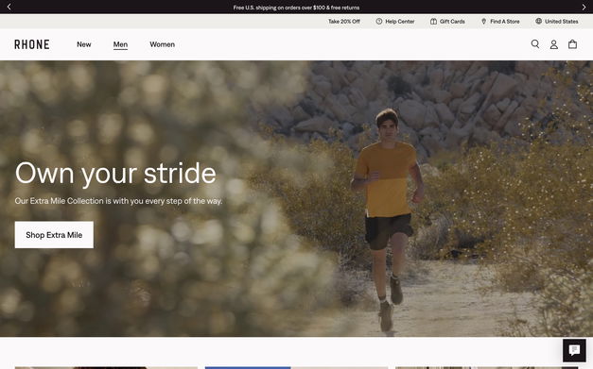Open the live chat widget

(574, 350)
